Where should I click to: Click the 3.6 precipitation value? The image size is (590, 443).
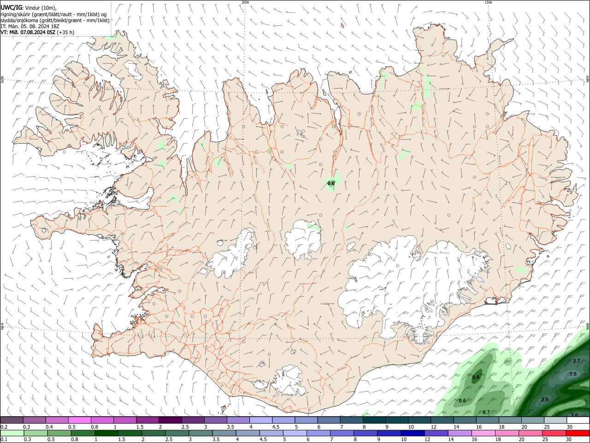point(573,374)
